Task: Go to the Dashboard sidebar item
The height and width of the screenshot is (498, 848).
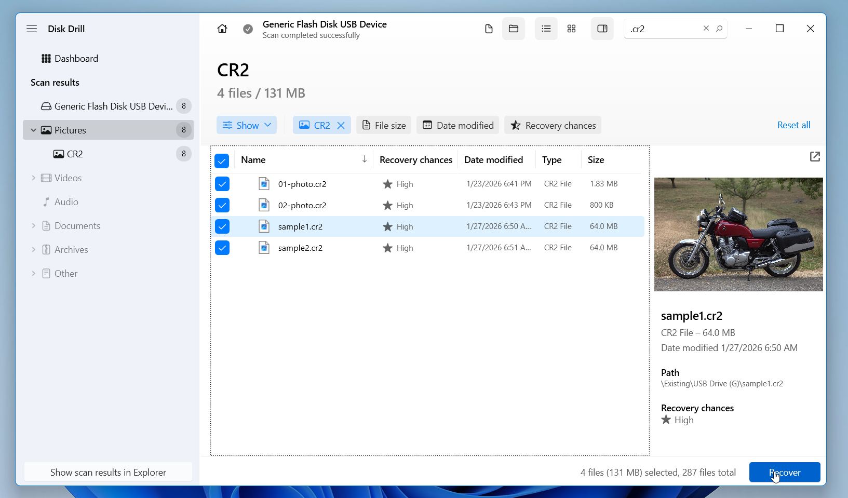Action: [76, 58]
